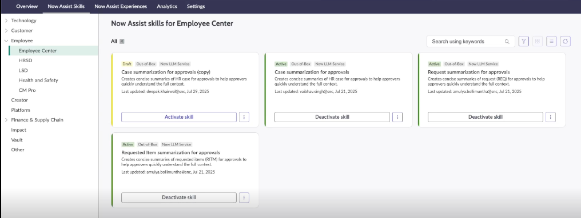This screenshot has width=581, height=218.
Task: Click the Activate skill button
Action: [179, 117]
